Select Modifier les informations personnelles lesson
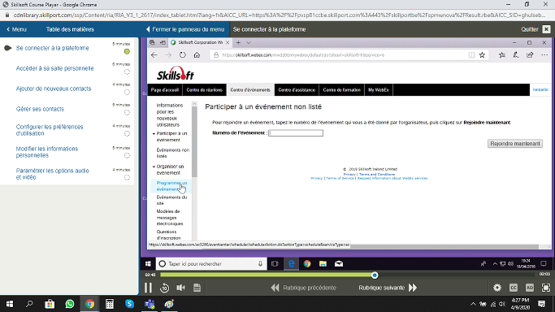Image resolution: width=555 pixels, height=312 pixels. coord(46,152)
